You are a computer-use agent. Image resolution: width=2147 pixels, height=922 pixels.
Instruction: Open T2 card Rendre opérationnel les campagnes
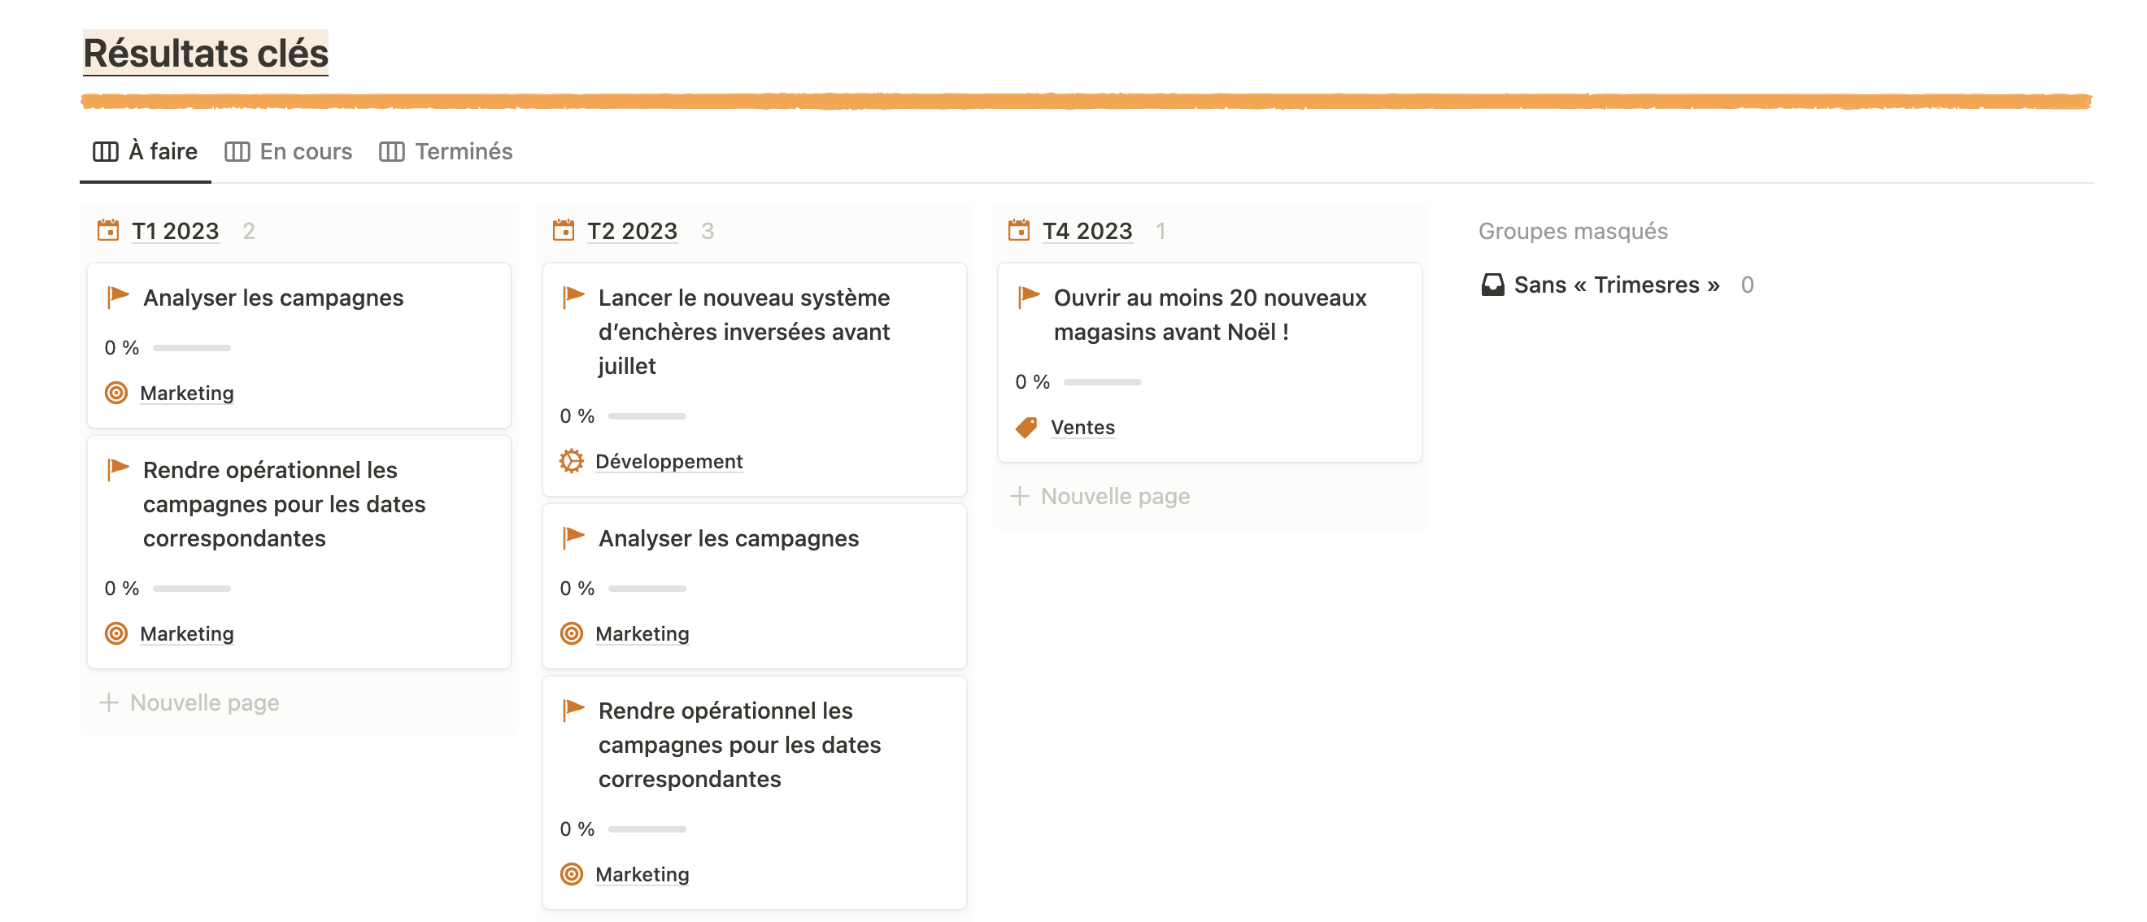point(739,745)
